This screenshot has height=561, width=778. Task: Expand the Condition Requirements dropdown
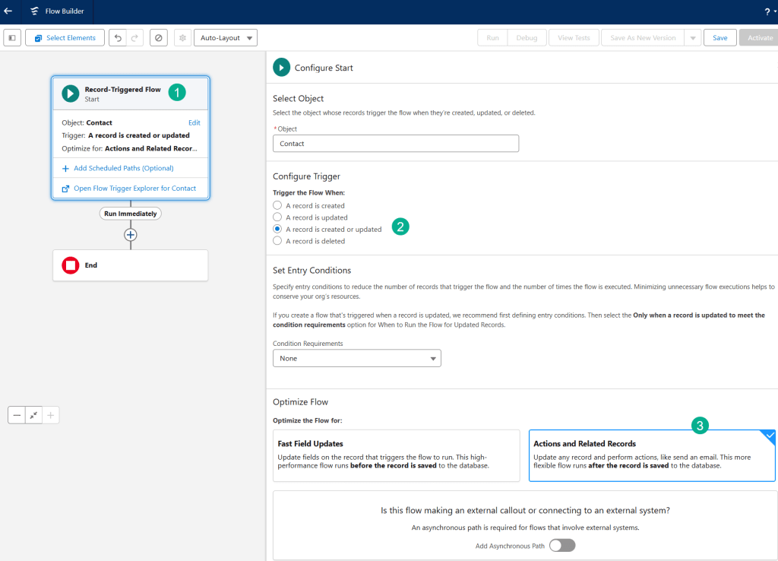click(x=356, y=358)
